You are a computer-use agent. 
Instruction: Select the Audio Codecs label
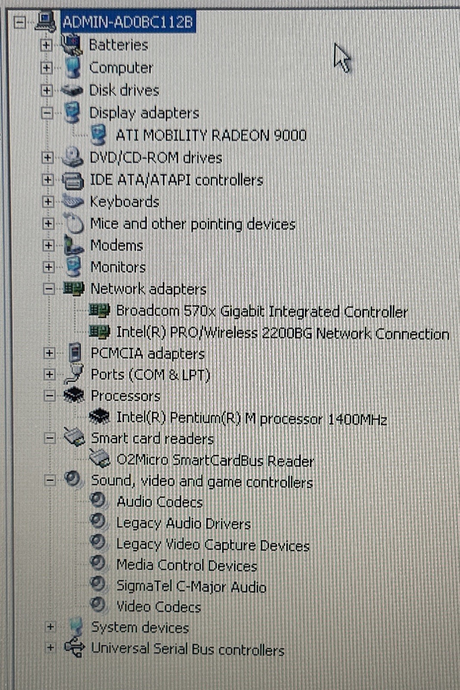tap(159, 502)
